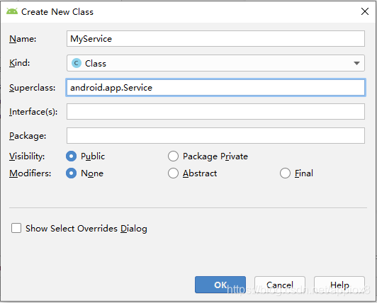Open the Kind dropdown arrow

pos(356,63)
